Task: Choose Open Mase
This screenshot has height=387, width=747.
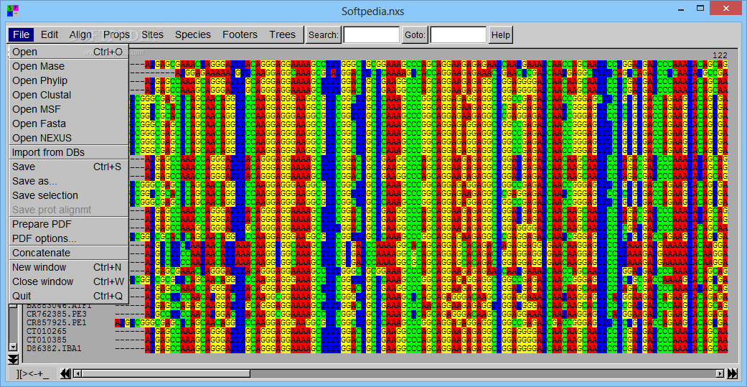Action: 67,66
